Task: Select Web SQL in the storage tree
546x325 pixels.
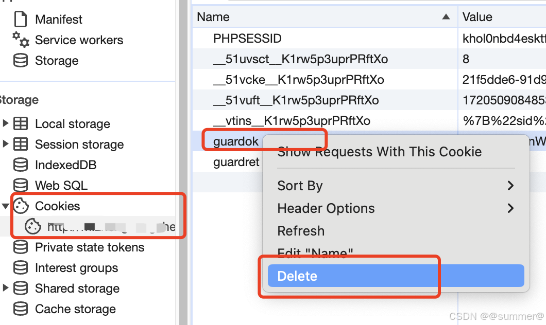Action: [61, 186]
